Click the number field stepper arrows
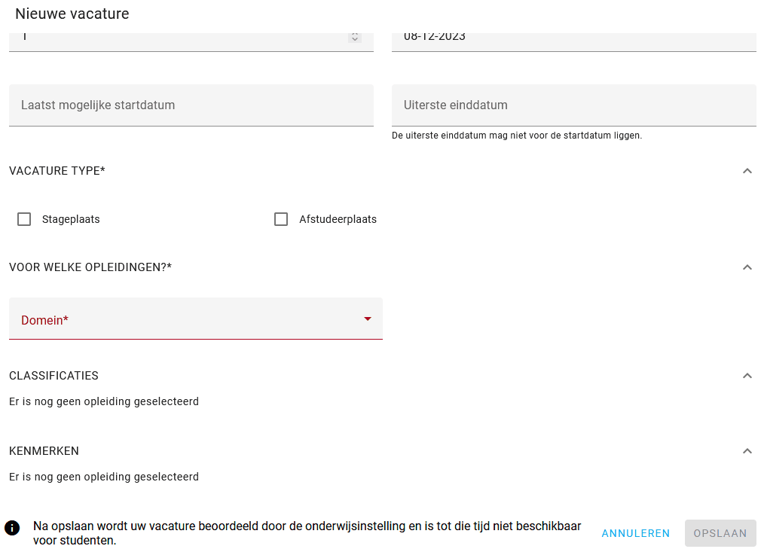Viewport: 764px width, 552px height. (x=355, y=38)
